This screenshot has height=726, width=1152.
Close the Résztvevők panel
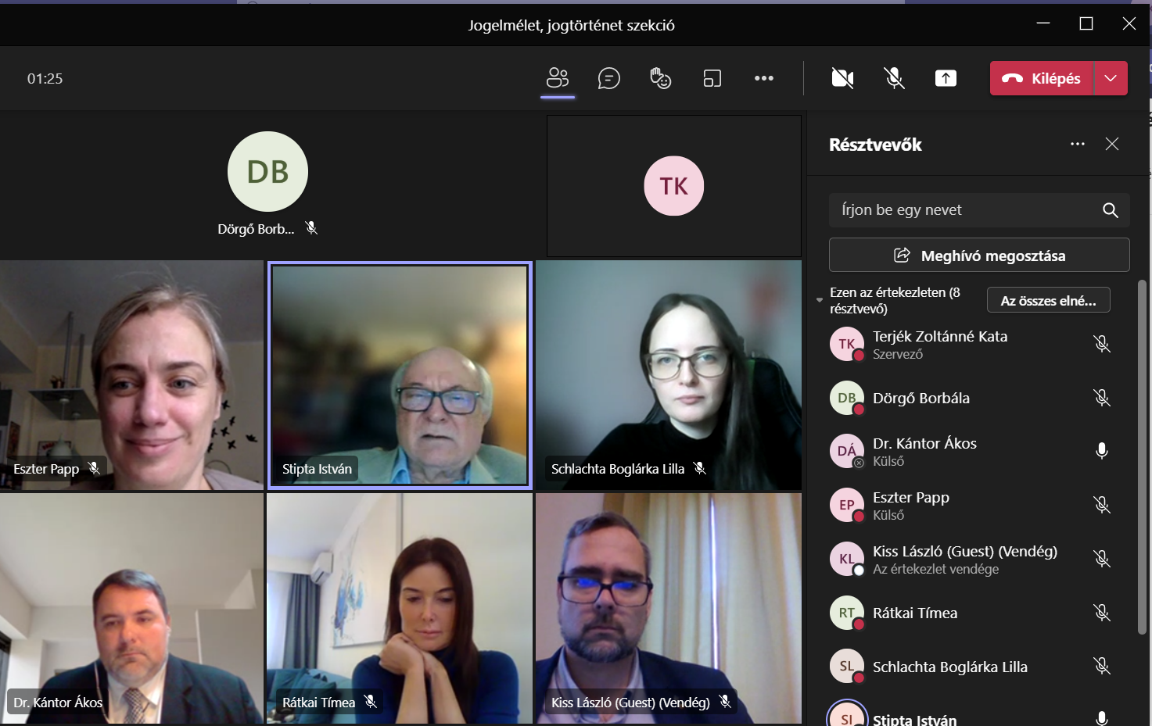[x=1112, y=144]
